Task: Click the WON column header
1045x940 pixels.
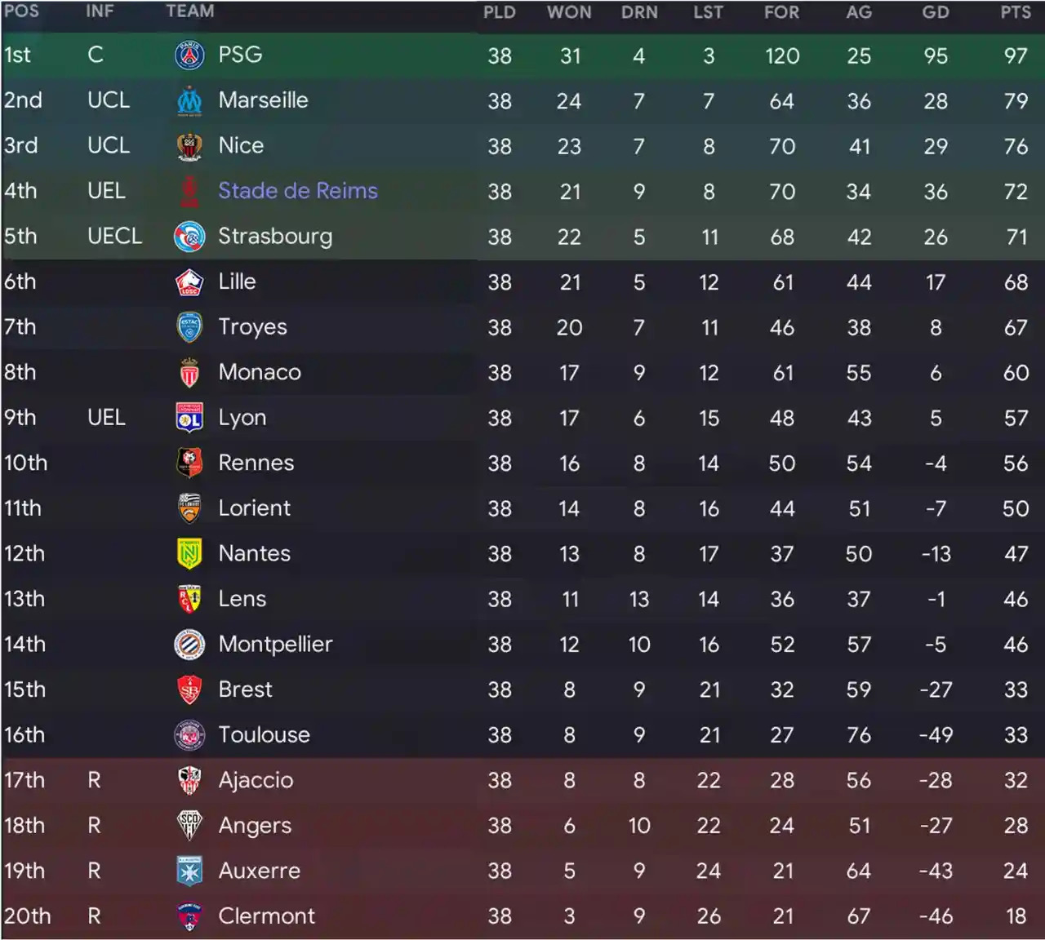Action: click(x=569, y=12)
